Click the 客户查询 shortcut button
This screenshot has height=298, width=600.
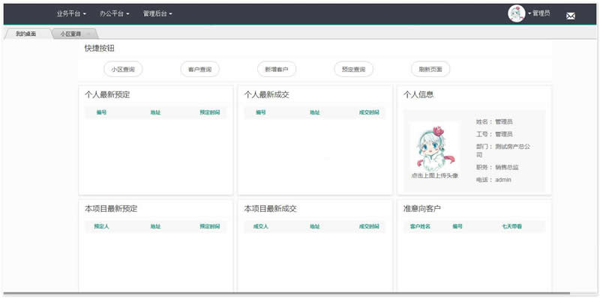tap(200, 70)
